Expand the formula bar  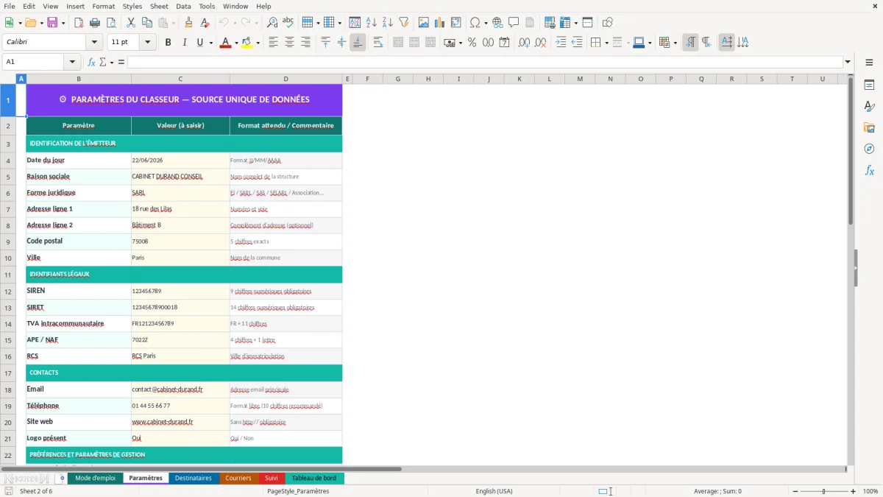point(848,62)
